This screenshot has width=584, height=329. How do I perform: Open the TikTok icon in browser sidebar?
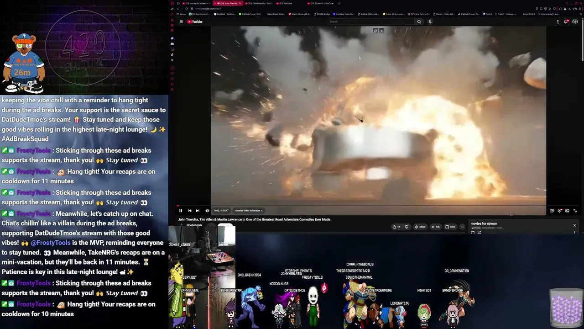[172, 54]
